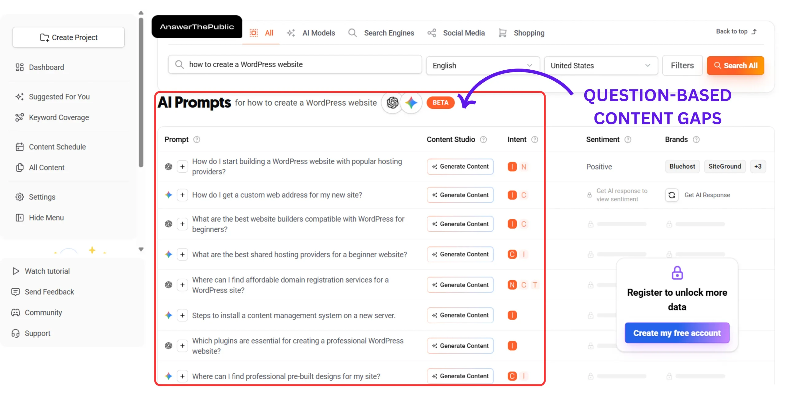Click Generate Content for pre-built designs prompt
Screen dimensions: 786x393
(460, 376)
